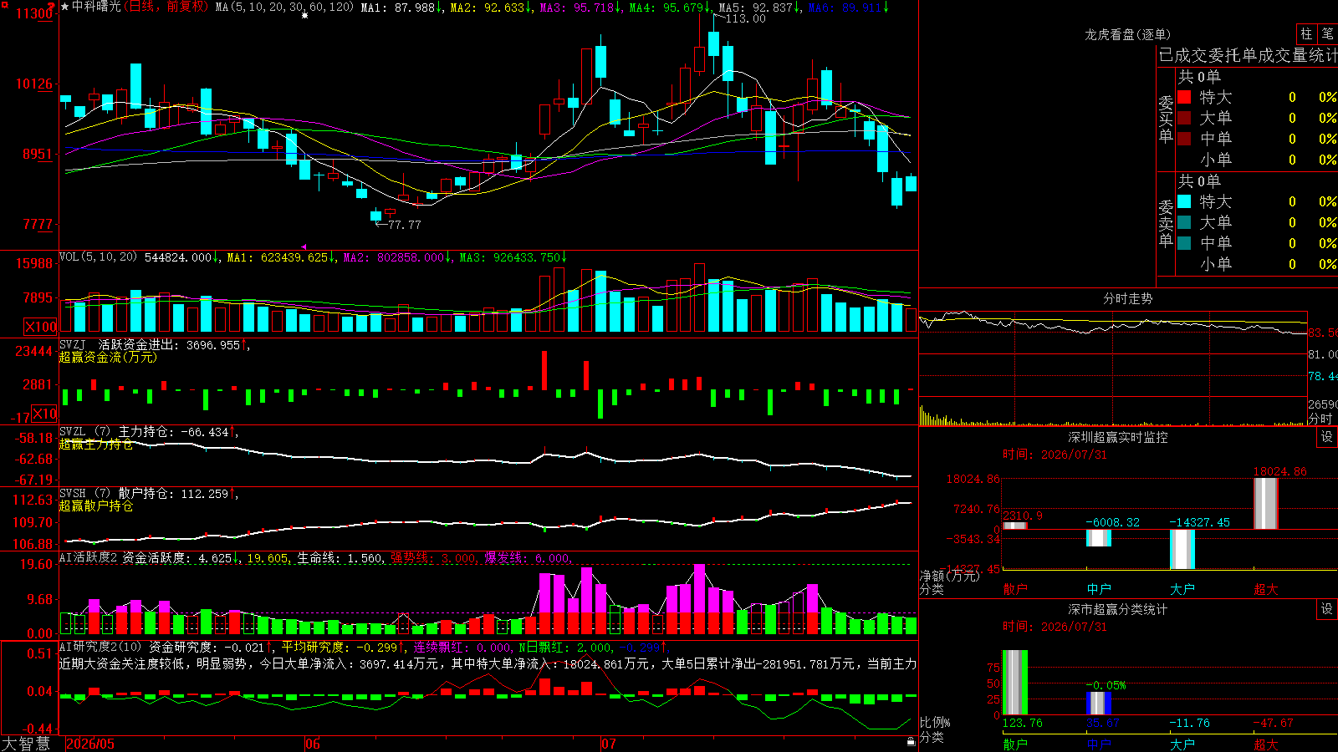Click the 18024.86 value above the 超大 bar
The image size is (1338, 752).
(x=1280, y=472)
